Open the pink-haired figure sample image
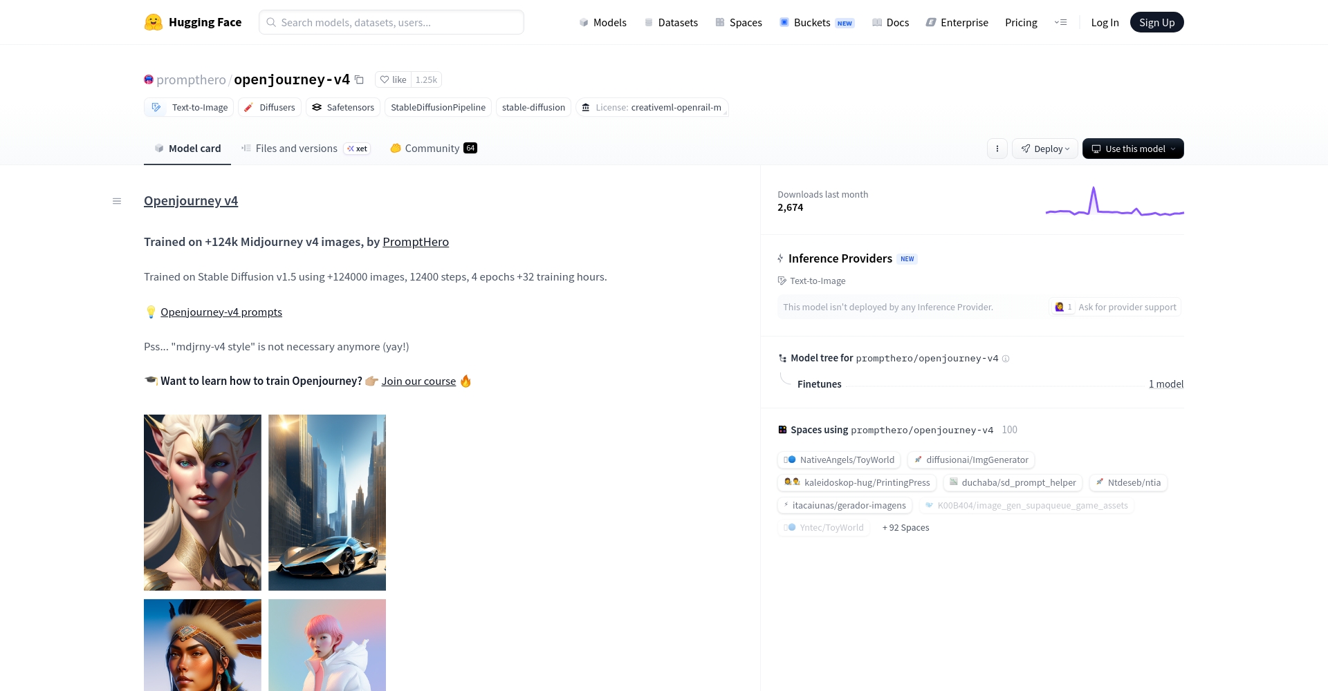Image resolution: width=1328 pixels, height=691 pixels. coord(327,645)
